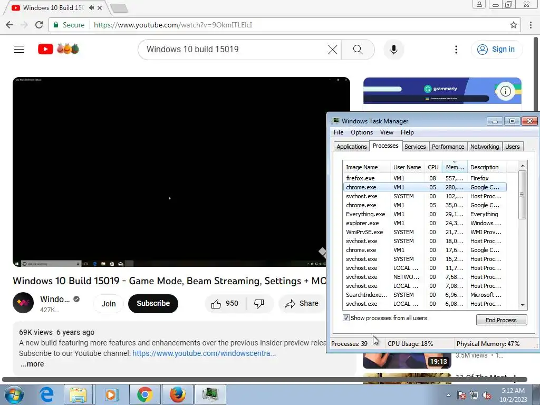The image size is (540, 405).
Task: Reload the YouTube page
Action: pyautogui.click(x=39, y=25)
